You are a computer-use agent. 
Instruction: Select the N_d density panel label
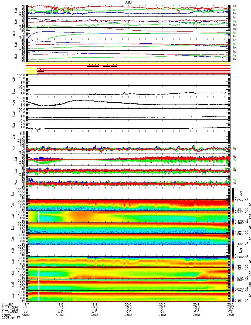[14, 114]
